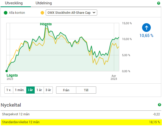Click the Till date button
The width and height of the screenshot is (162, 126).
(86, 90)
